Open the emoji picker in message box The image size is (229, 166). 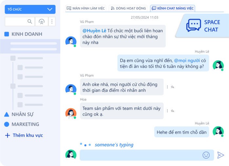[x=206, y=155]
